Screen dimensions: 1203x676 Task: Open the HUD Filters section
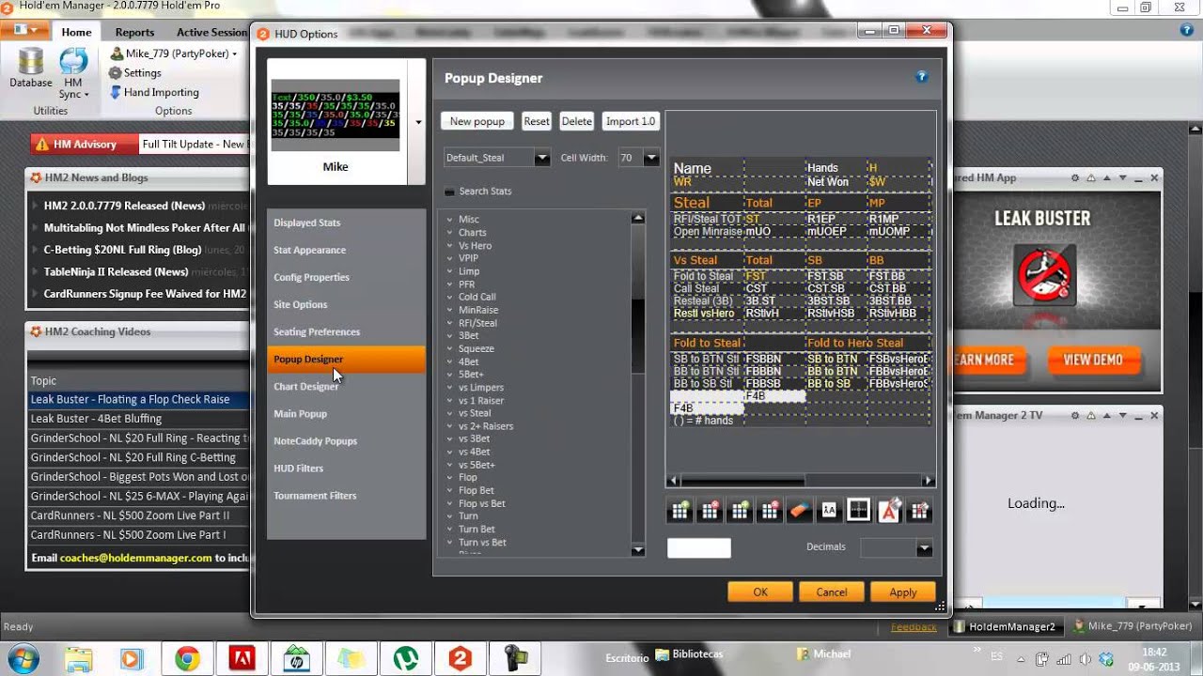(298, 469)
